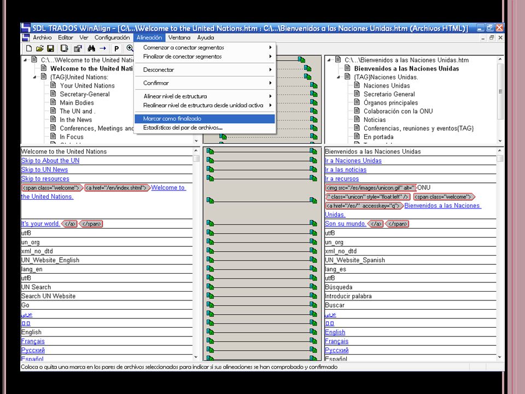Click right connector node of 'lang_es' row
This screenshot has width=525, height=394.
click(x=313, y=269)
